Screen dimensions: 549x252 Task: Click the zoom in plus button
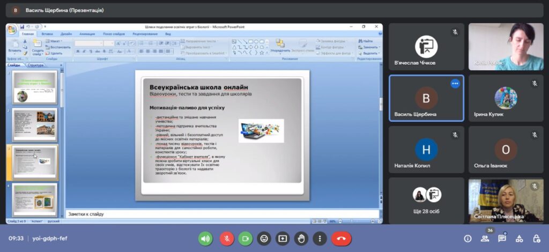point(373,221)
